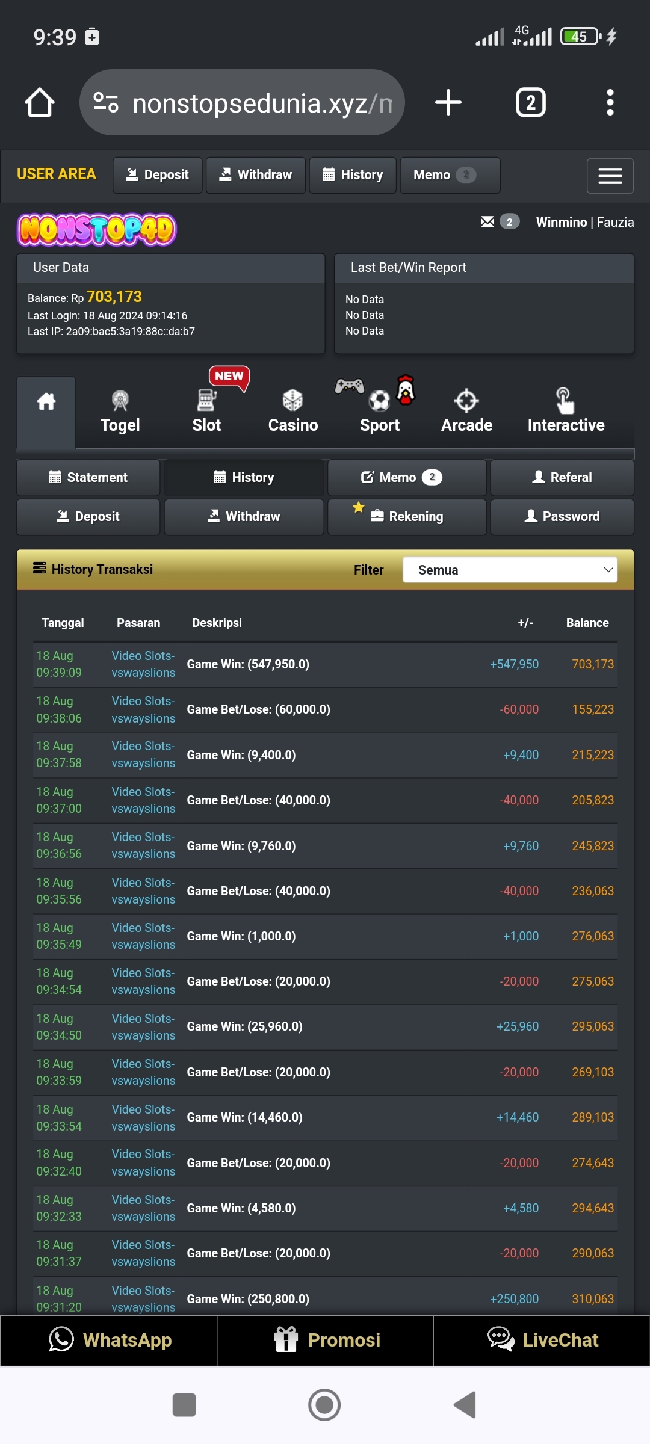Open the Referal page
Image resolution: width=650 pixels, height=1444 pixels.
(562, 478)
